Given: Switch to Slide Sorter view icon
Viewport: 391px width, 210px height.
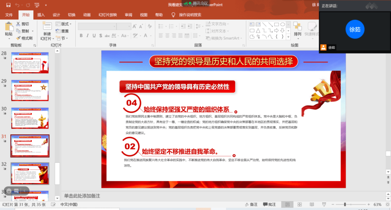Looking at the screenshot, I should (299, 205).
